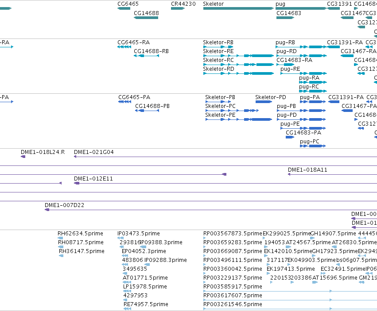Click the "RP003261546.5prime" EST label

(x=233, y=304)
